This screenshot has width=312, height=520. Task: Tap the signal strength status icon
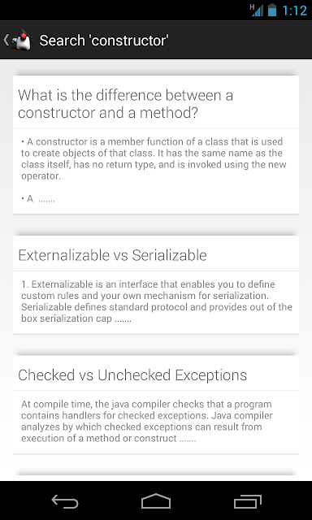[257, 11]
